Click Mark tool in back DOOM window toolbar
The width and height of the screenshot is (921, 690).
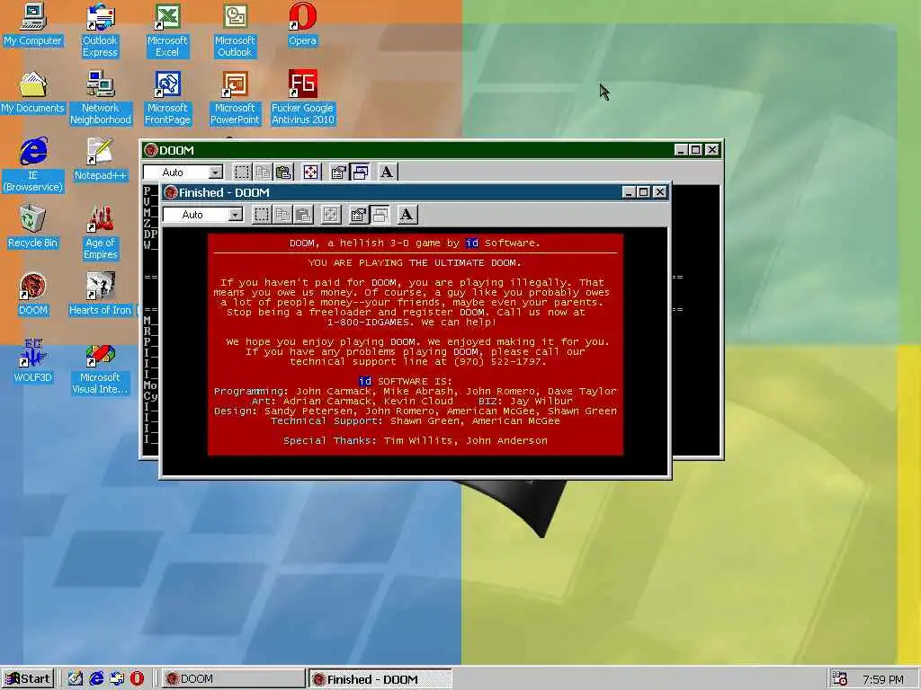click(x=241, y=172)
